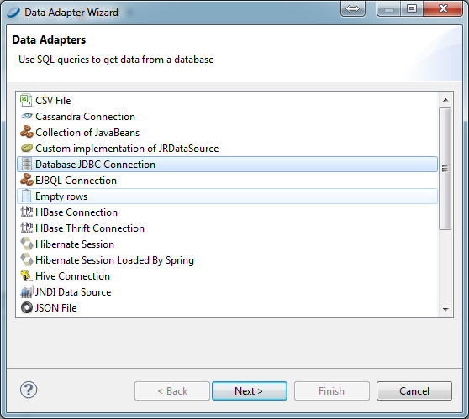Click the Database JDBC Connection database icon
Viewport: 469px width, 419px height.
[x=27, y=164]
